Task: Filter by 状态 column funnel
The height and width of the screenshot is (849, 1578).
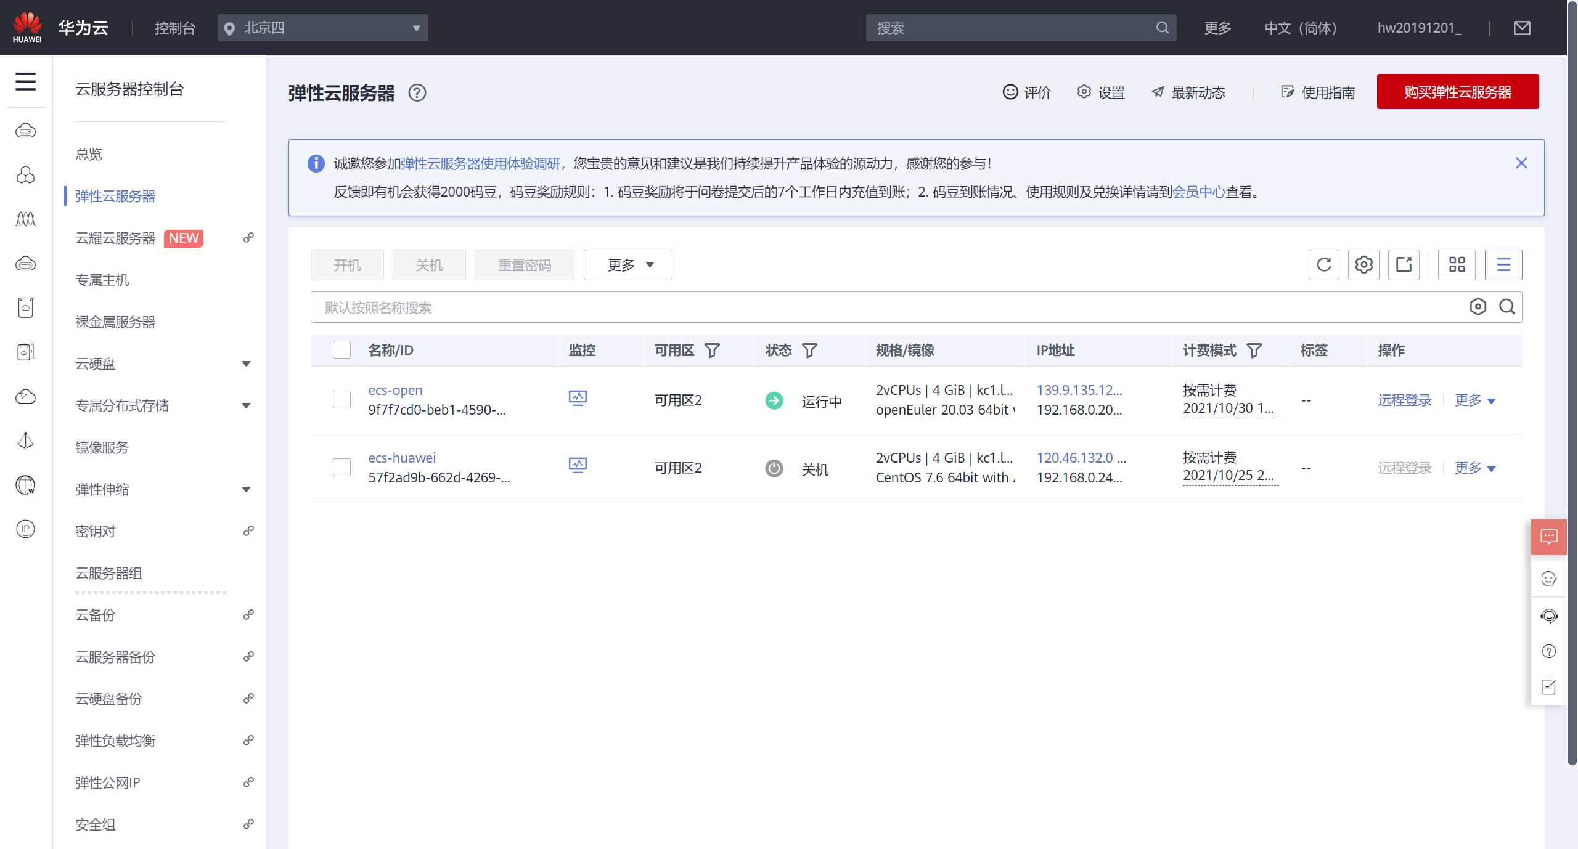Action: 809,351
